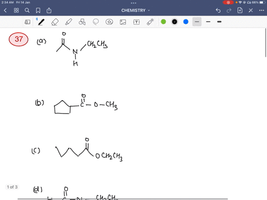Toggle the read-only/zoom window tool
This screenshot has height=200, width=267.
(x=27, y=22)
